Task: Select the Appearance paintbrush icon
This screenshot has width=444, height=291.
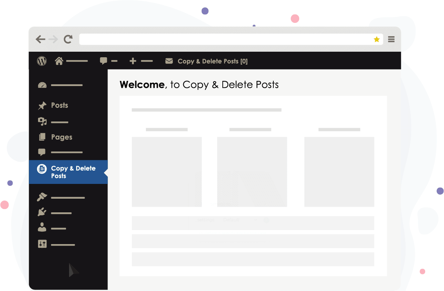Action: pyautogui.click(x=42, y=197)
